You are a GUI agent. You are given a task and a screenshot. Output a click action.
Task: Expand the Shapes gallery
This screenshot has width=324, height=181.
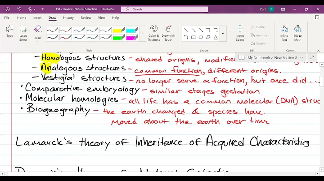tap(223, 34)
